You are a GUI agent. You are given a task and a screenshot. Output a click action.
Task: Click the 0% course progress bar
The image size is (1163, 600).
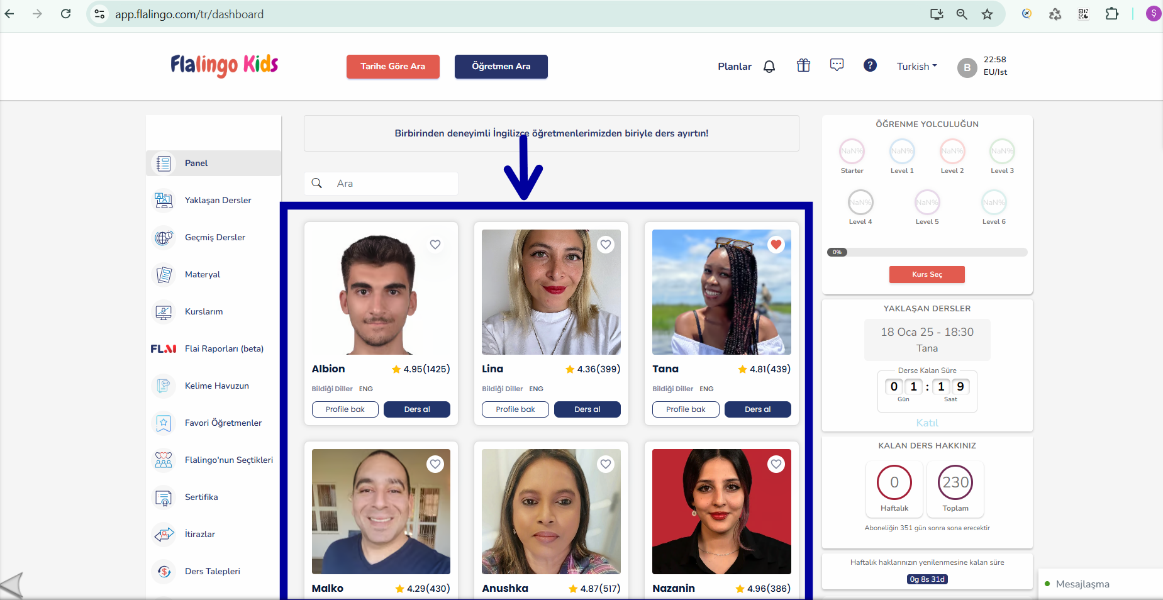pos(927,252)
